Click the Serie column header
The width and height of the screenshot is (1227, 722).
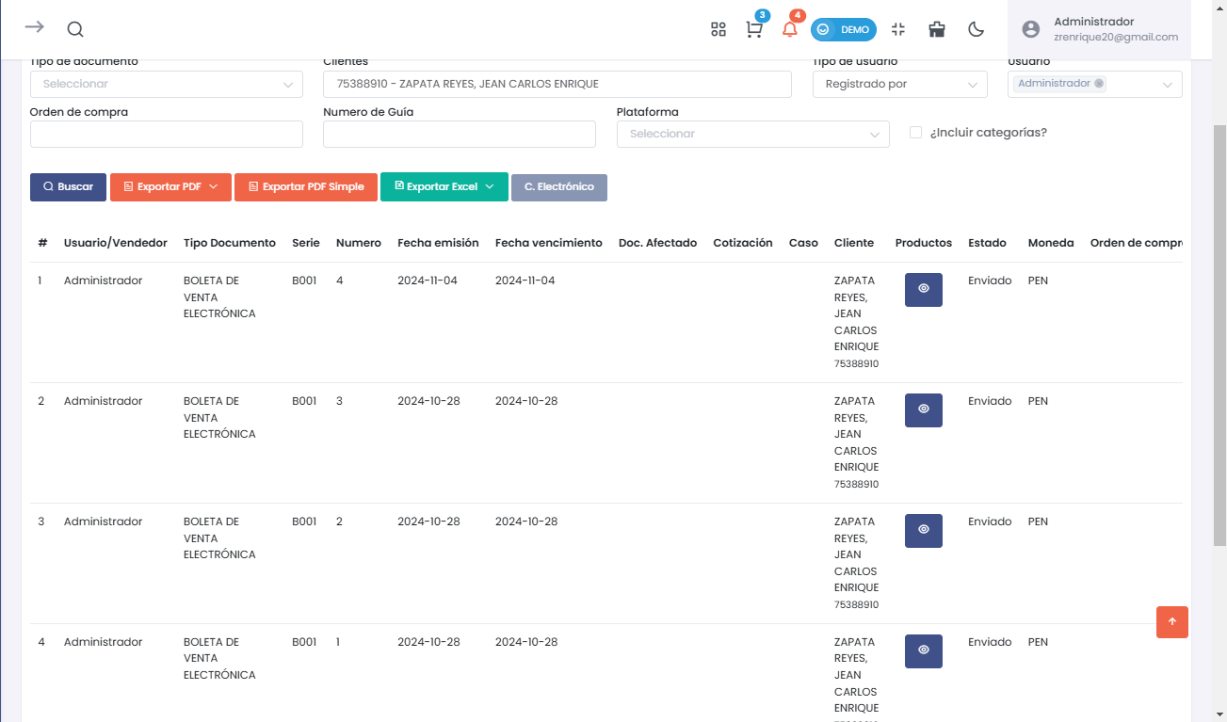306,243
